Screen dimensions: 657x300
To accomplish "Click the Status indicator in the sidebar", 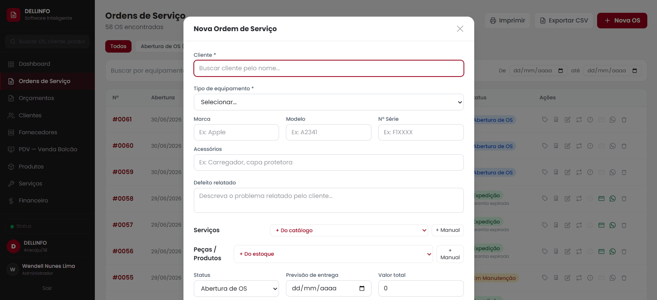I will pyautogui.click(x=47, y=226).
